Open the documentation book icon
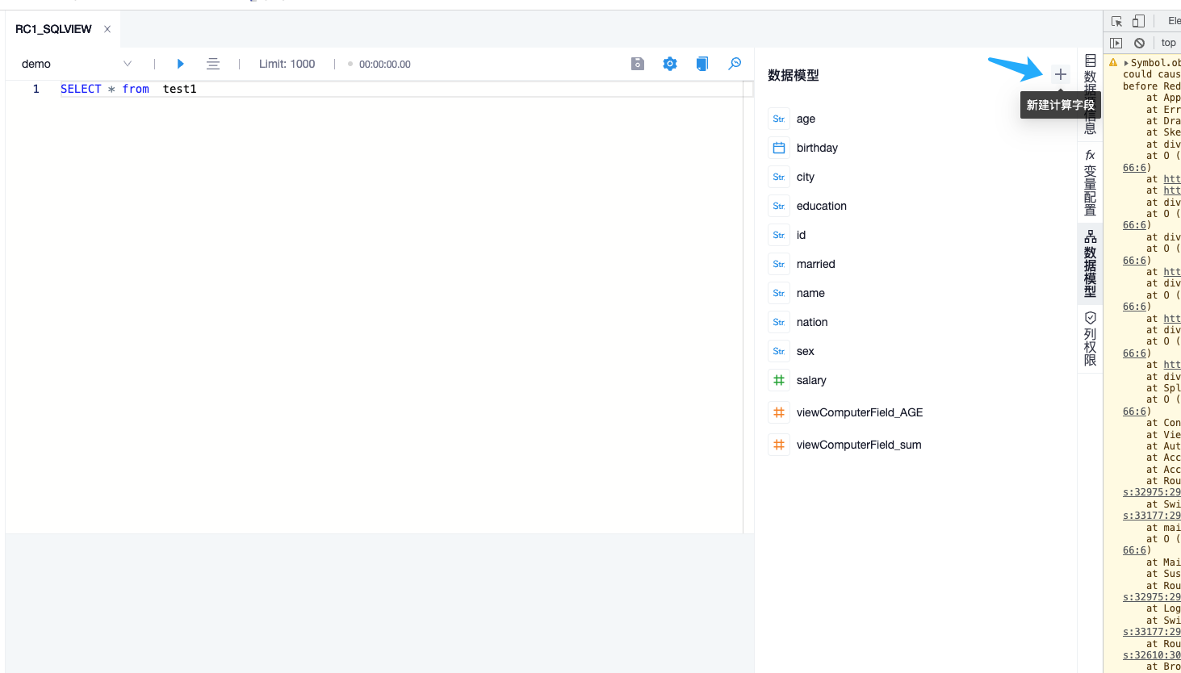The width and height of the screenshot is (1181, 673). coord(701,63)
